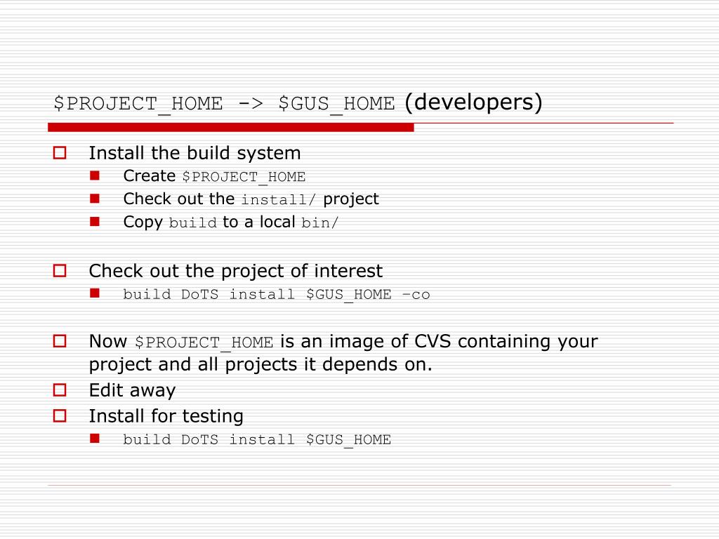
Task: Click the hollow bullet beside Edit away
Action: pos(60,390)
